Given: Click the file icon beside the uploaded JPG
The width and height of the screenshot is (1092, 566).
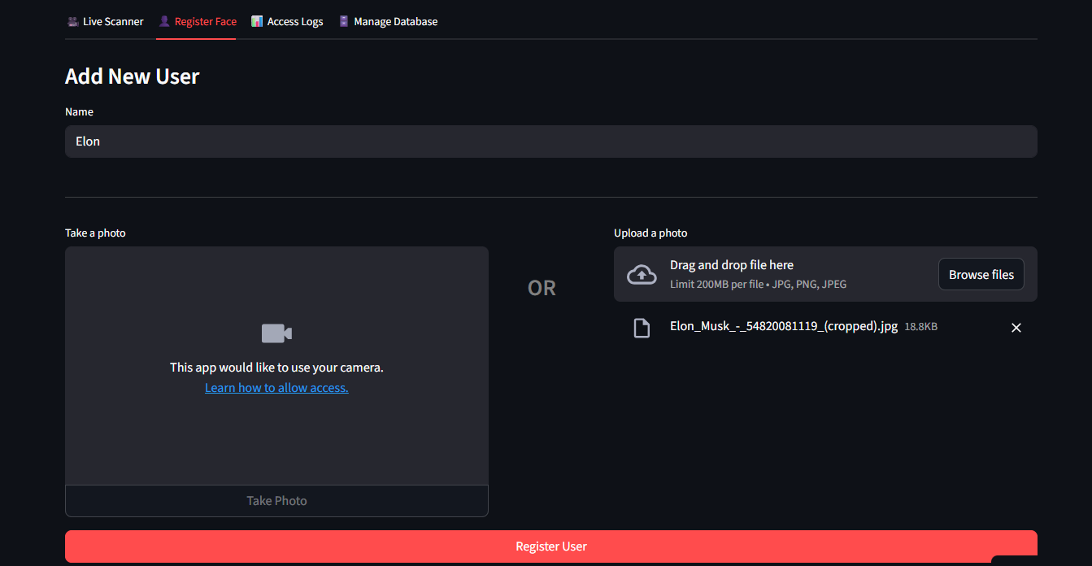Looking at the screenshot, I should 642,328.
